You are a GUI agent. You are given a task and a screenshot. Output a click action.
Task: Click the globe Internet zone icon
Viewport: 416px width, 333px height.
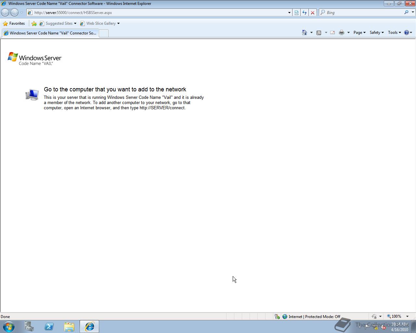(285, 316)
